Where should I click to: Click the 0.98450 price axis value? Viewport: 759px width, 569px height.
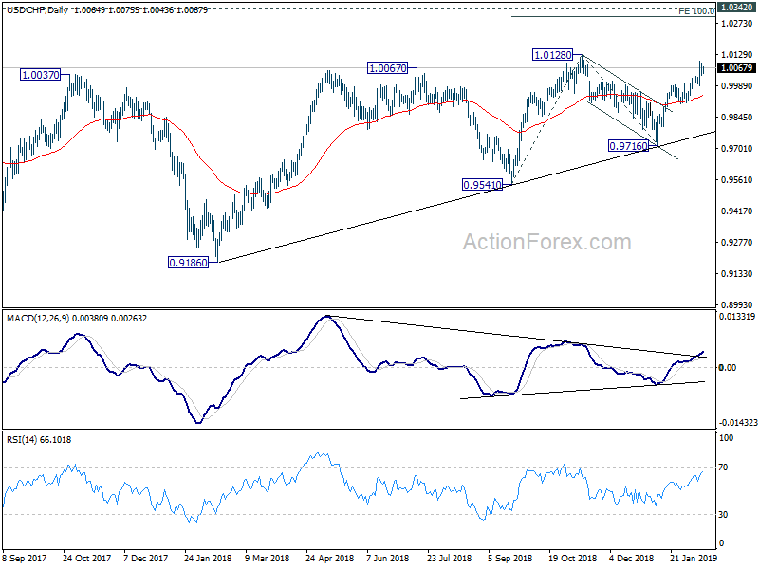click(x=737, y=117)
